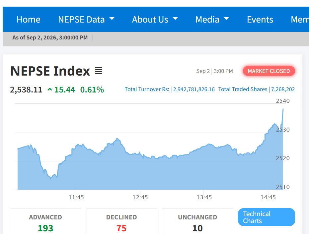Open the About Us dropdown menu
Screen dimensions: 309x234
(155, 20)
